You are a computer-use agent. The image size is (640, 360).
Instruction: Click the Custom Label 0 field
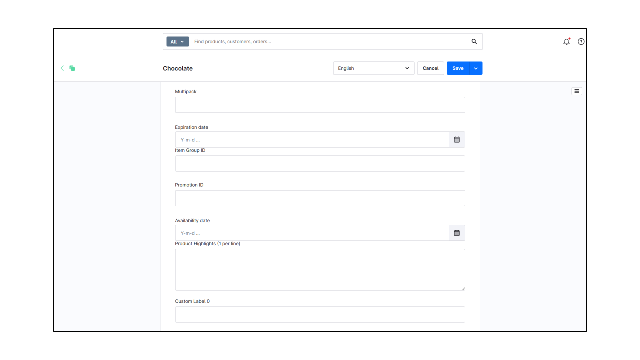click(320, 314)
